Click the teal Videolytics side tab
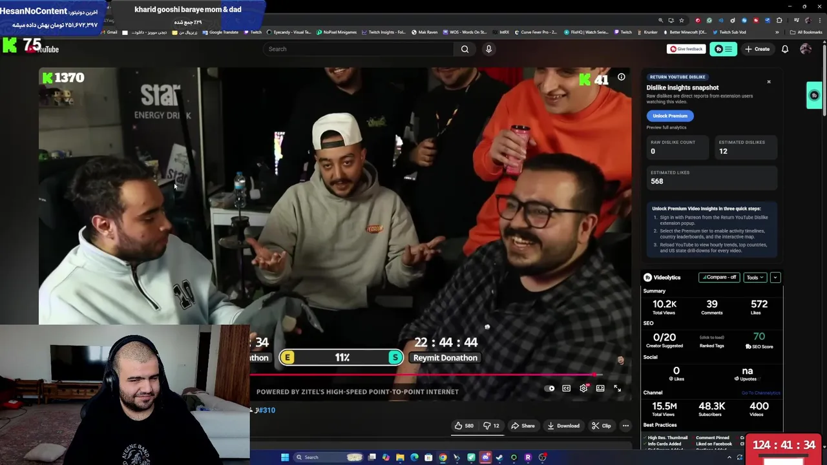827x465 pixels. click(x=814, y=96)
